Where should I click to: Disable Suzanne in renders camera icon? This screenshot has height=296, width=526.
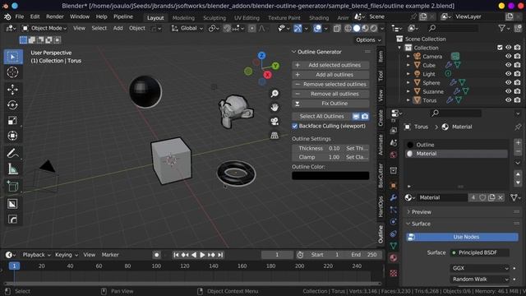pos(517,91)
